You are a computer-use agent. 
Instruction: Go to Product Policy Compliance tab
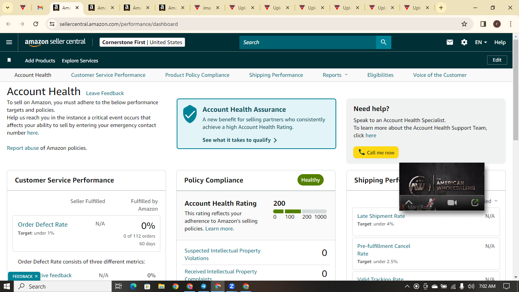197,75
